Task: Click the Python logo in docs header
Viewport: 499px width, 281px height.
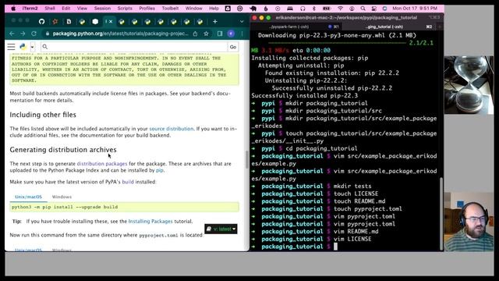Action: click(23, 47)
